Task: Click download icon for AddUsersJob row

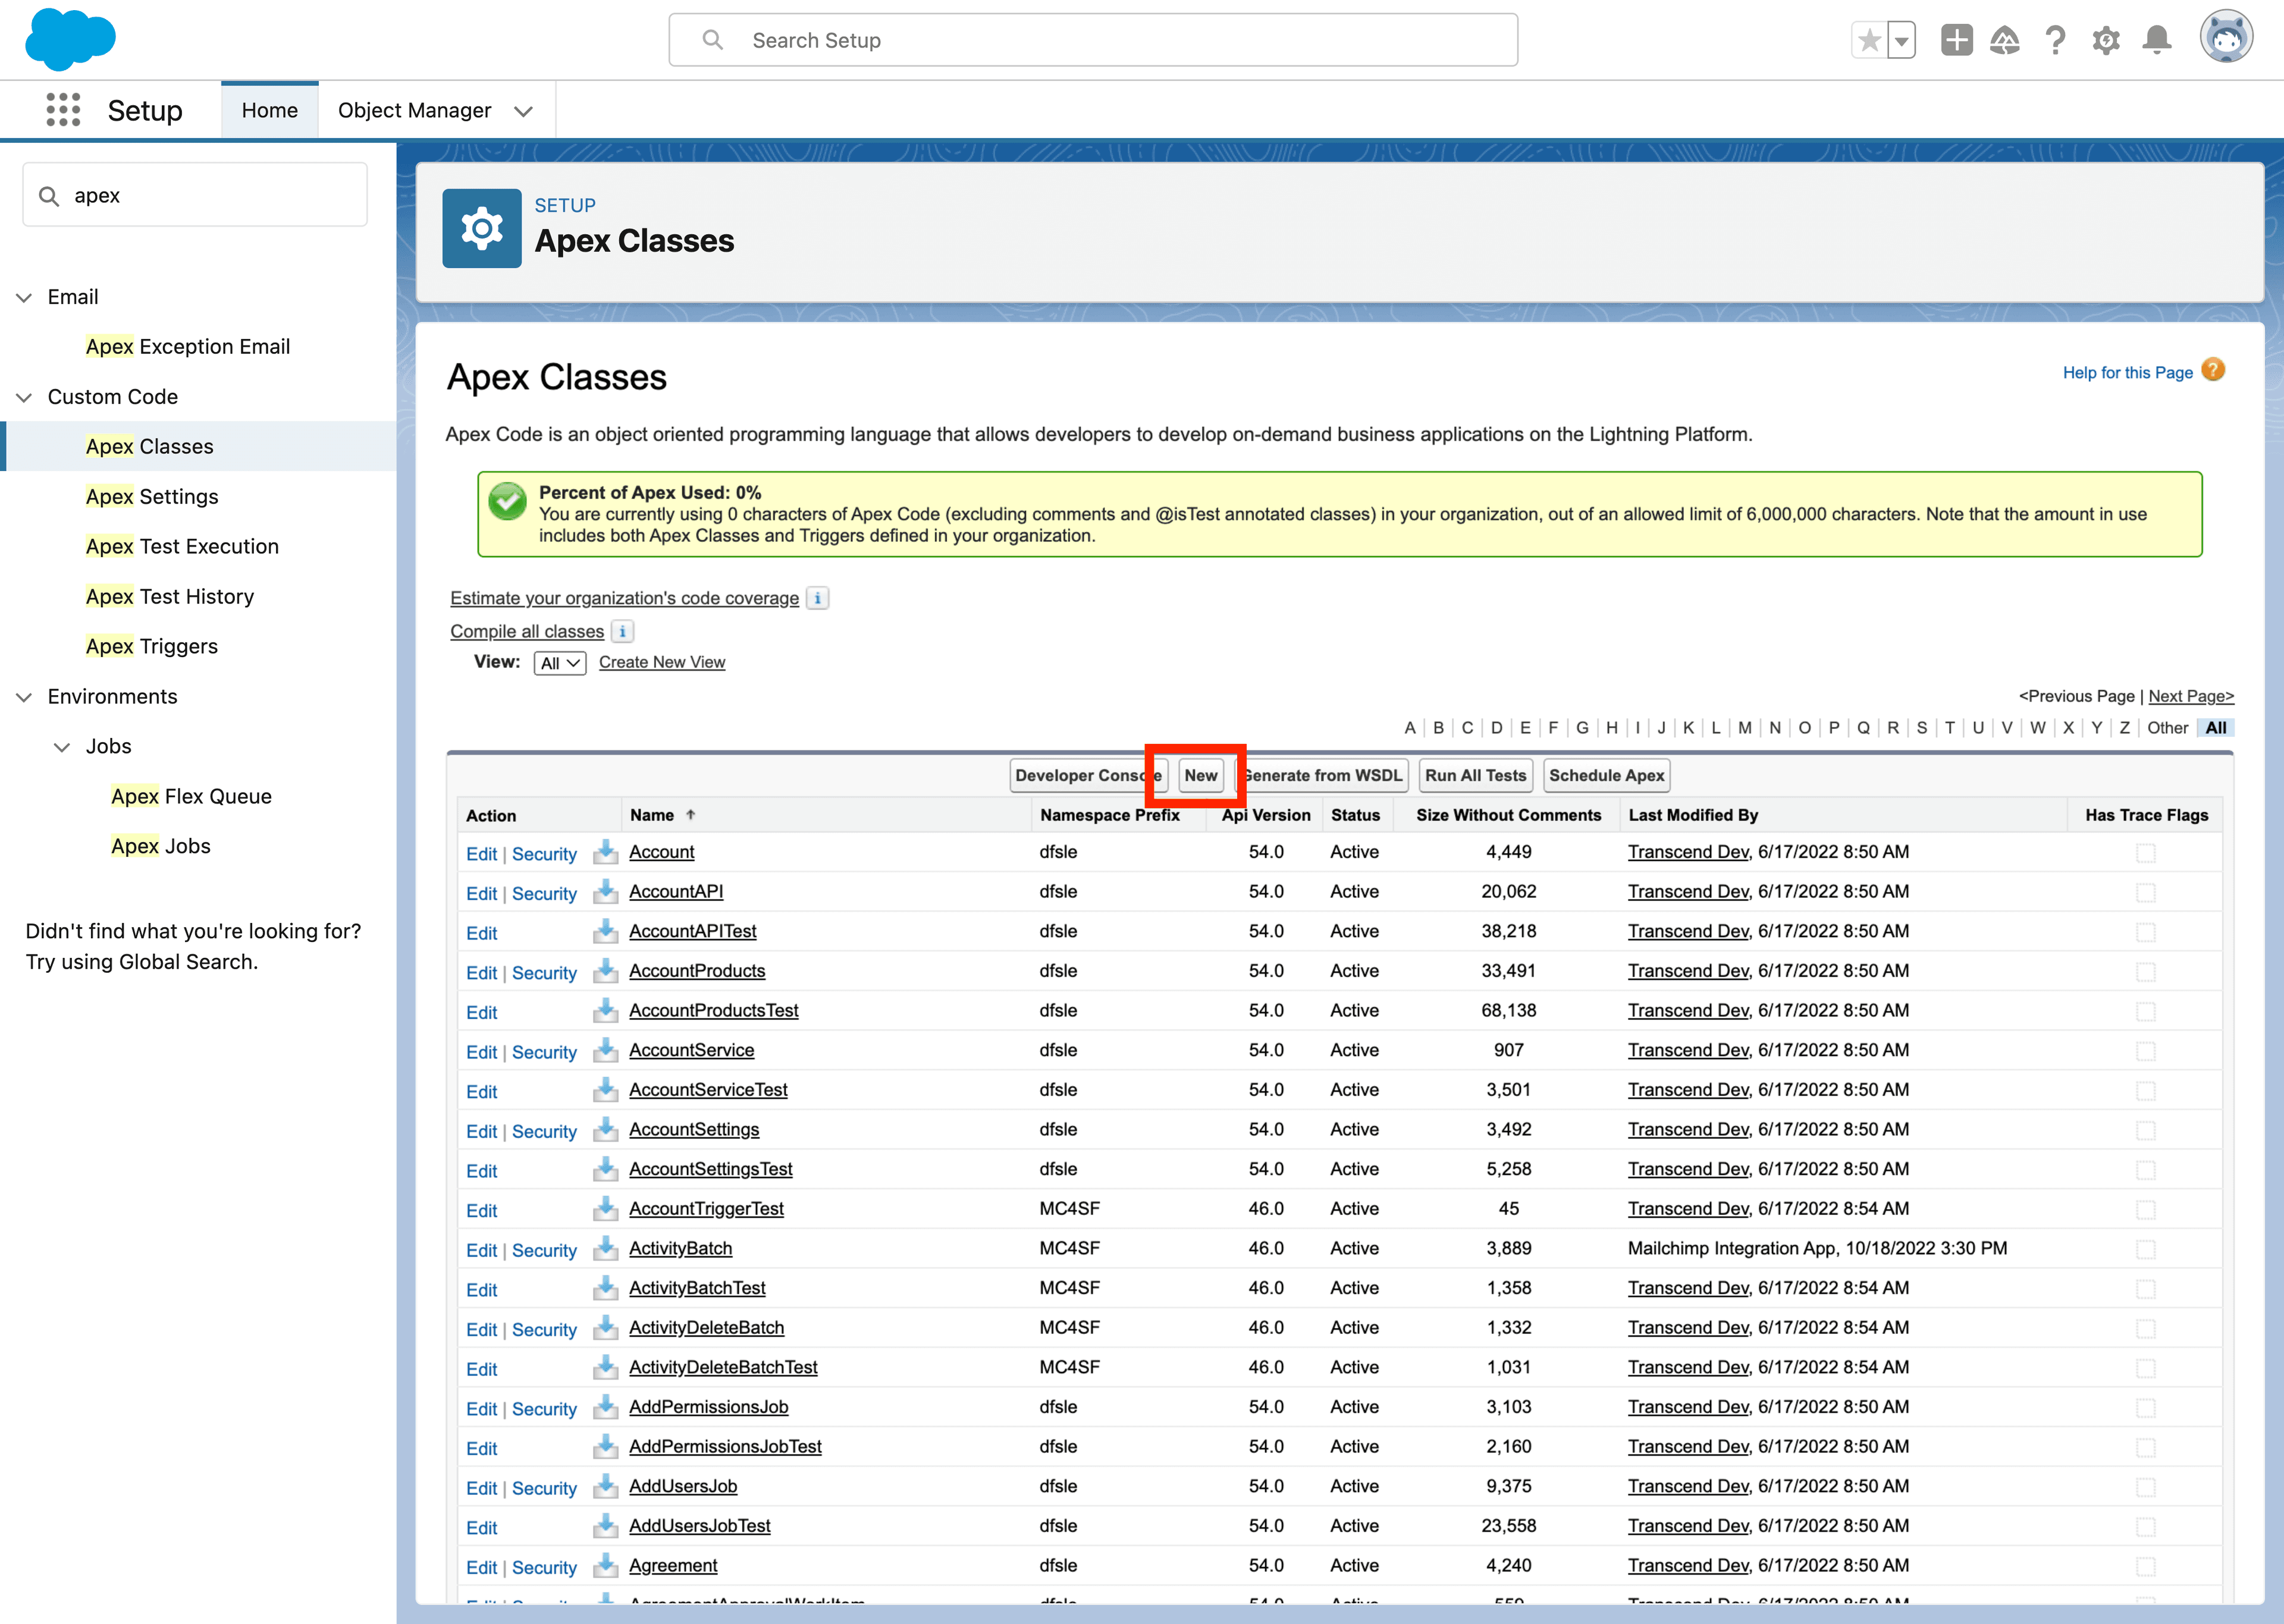Action: point(605,1487)
